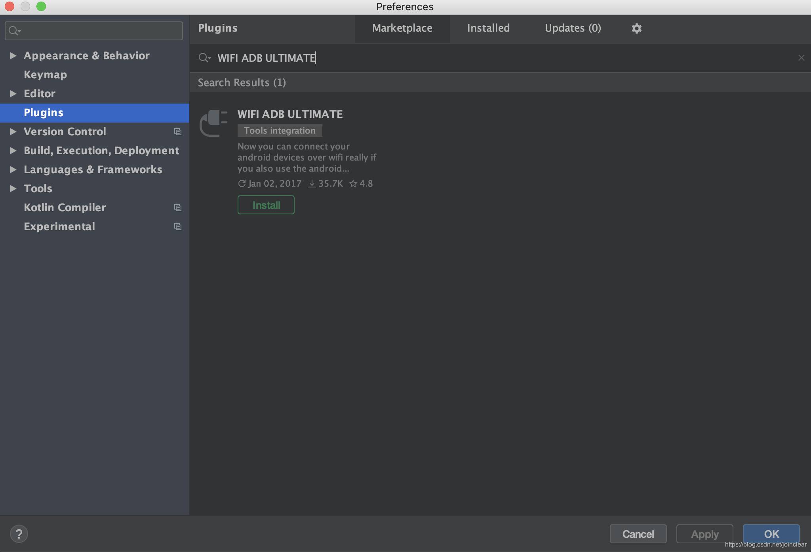Focus the settings sidebar search field
811x552 pixels.
click(94, 30)
